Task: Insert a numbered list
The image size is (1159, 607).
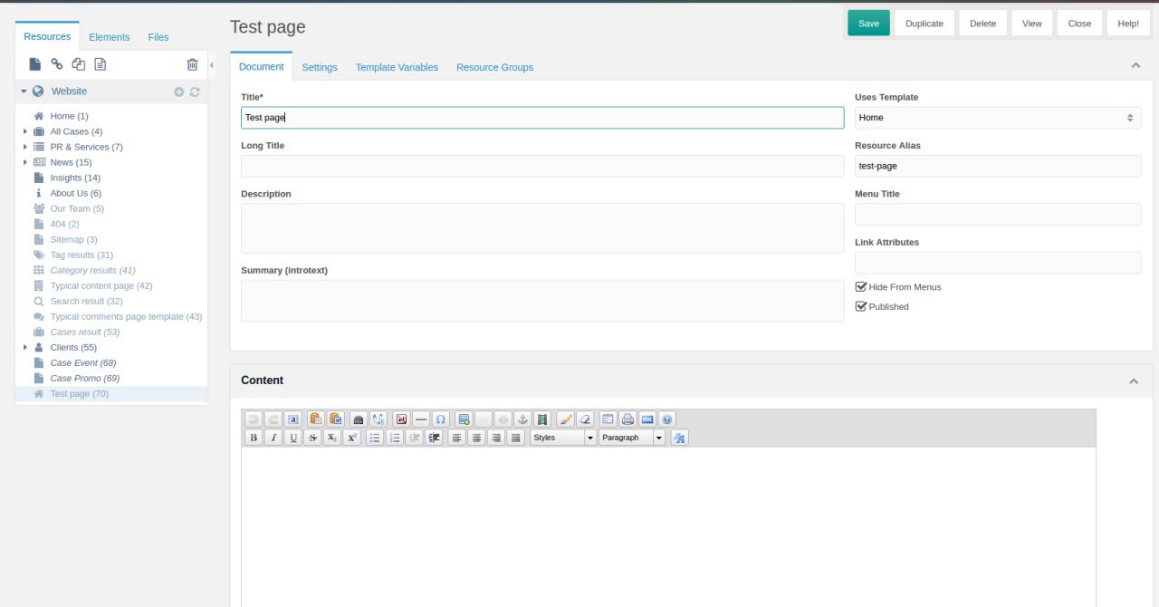Action: tap(395, 438)
